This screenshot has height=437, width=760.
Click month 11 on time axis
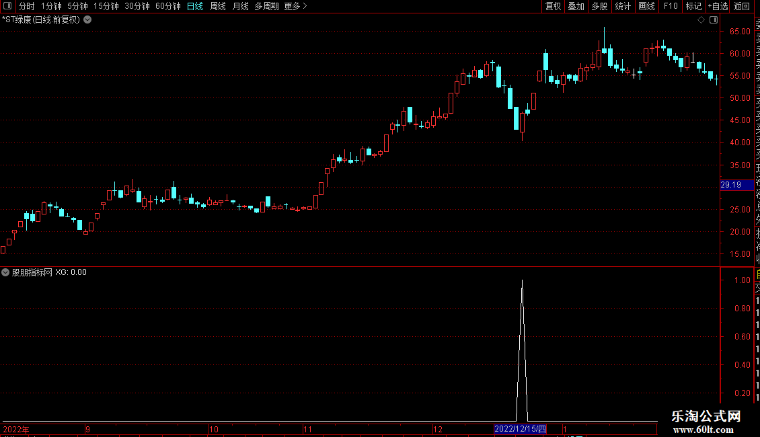pos(307,429)
